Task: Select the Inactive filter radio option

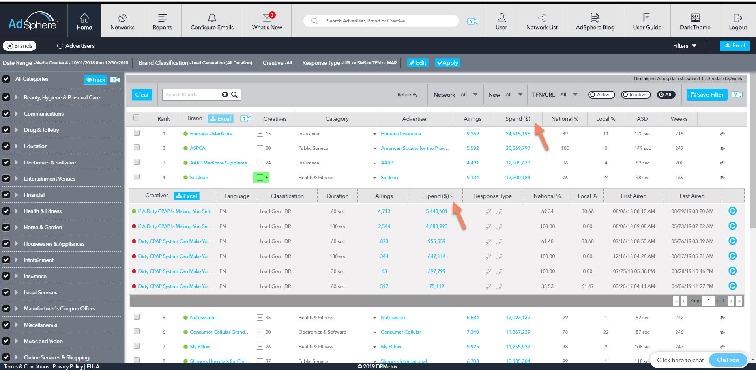Action: [x=636, y=95]
